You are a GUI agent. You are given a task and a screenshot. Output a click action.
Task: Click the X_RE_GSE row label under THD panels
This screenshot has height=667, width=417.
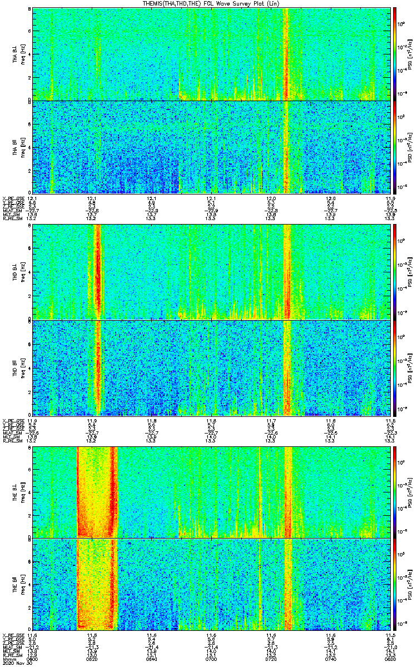[x=13, y=420]
